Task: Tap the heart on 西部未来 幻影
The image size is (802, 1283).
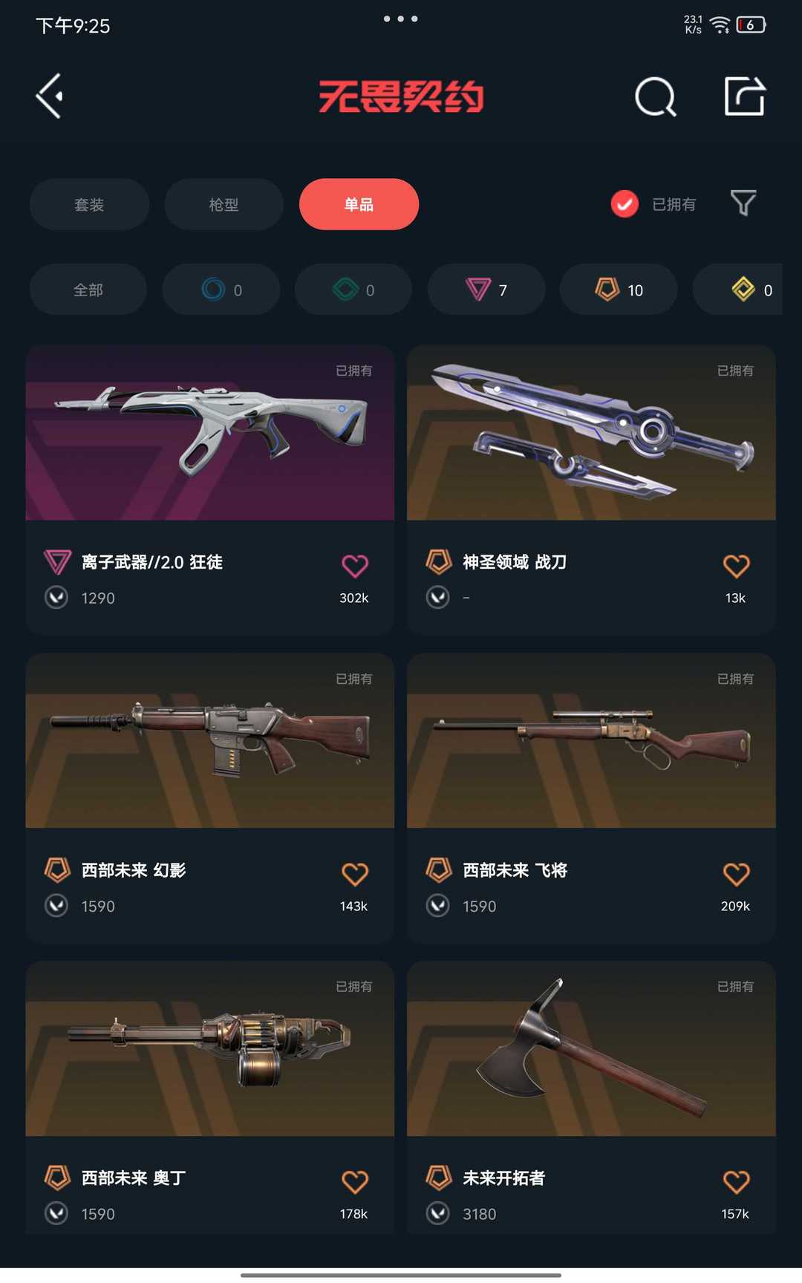Action: coord(355,874)
